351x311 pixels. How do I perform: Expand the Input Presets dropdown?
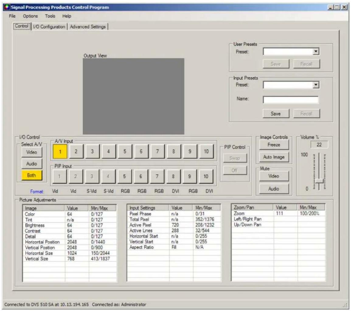click(x=316, y=85)
